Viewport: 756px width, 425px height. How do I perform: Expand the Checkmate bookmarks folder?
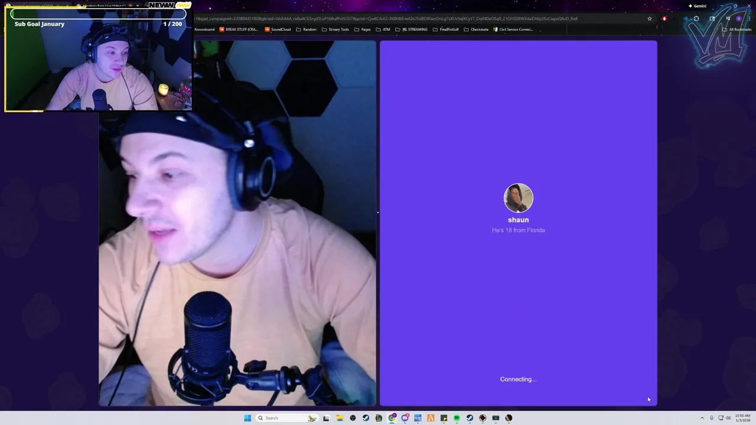[x=477, y=30]
